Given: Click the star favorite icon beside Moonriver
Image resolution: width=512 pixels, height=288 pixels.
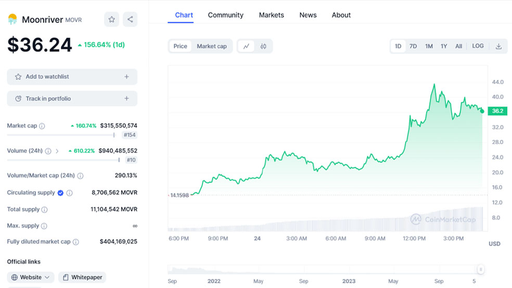Looking at the screenshot, I should [111, 20].
